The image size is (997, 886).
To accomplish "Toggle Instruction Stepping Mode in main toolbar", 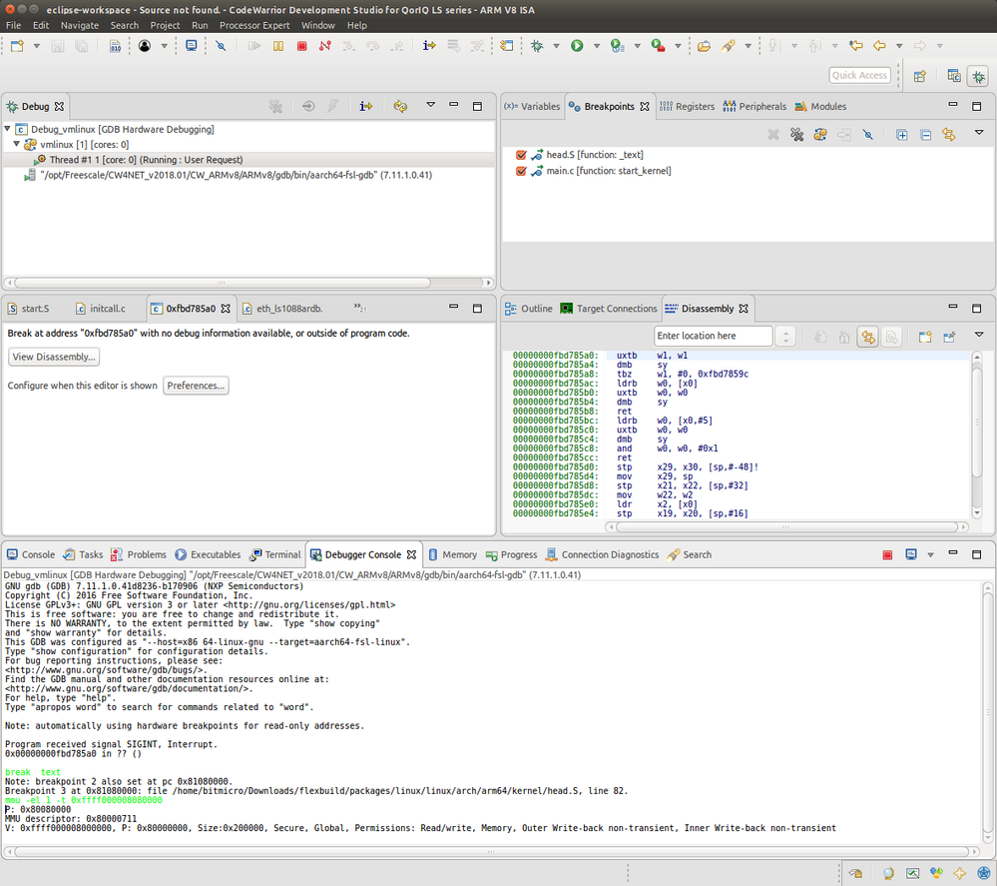I will [429, 46].
